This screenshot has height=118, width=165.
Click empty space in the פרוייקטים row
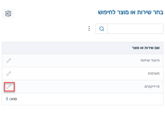79,87
